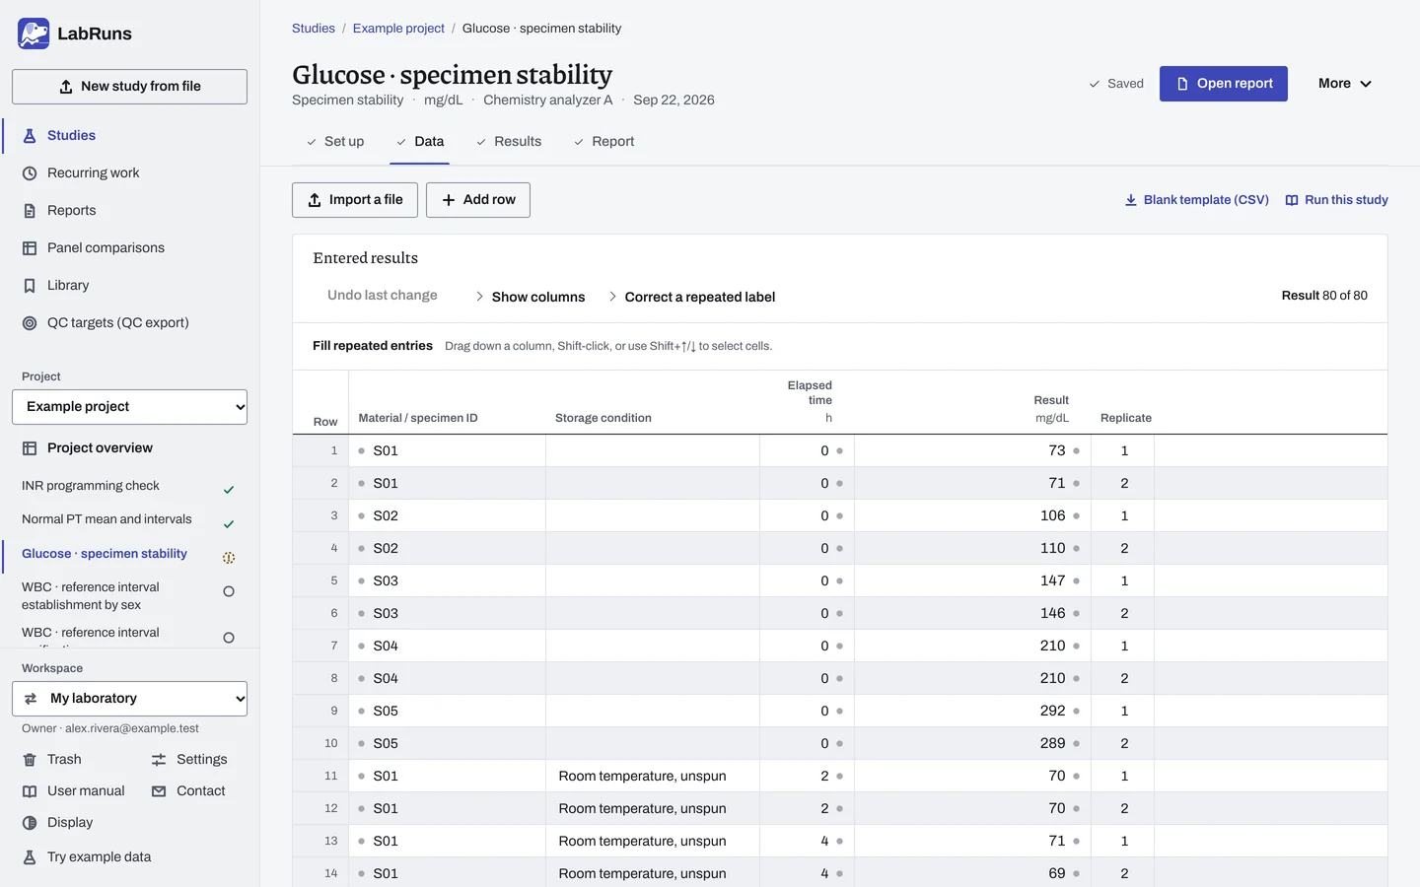Open the Report tab
1420x887 pixels.
click(604, 142)
